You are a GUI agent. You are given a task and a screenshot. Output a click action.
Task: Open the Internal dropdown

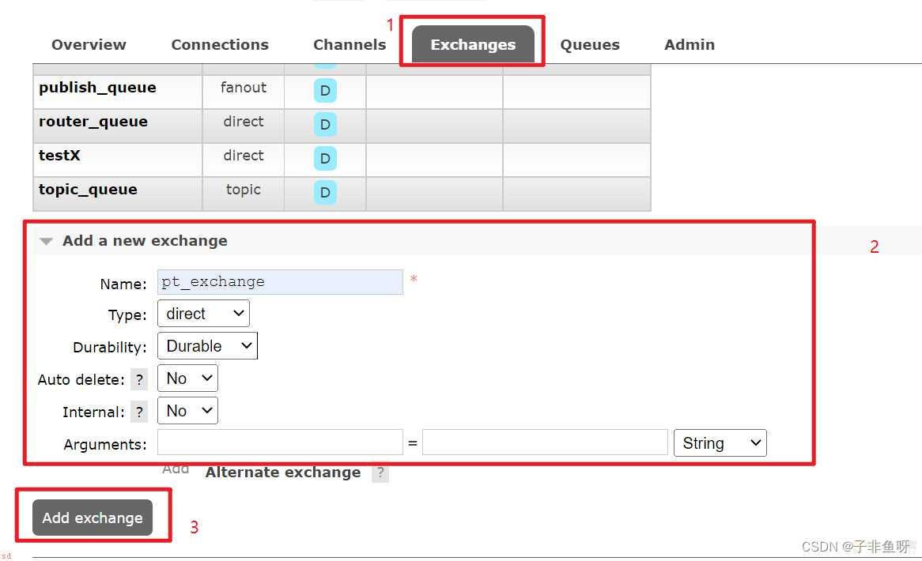187,411
